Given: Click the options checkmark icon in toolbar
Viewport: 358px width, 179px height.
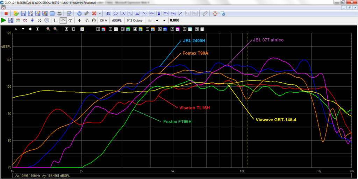Looking at the screenshot, I should coord(70,13).
